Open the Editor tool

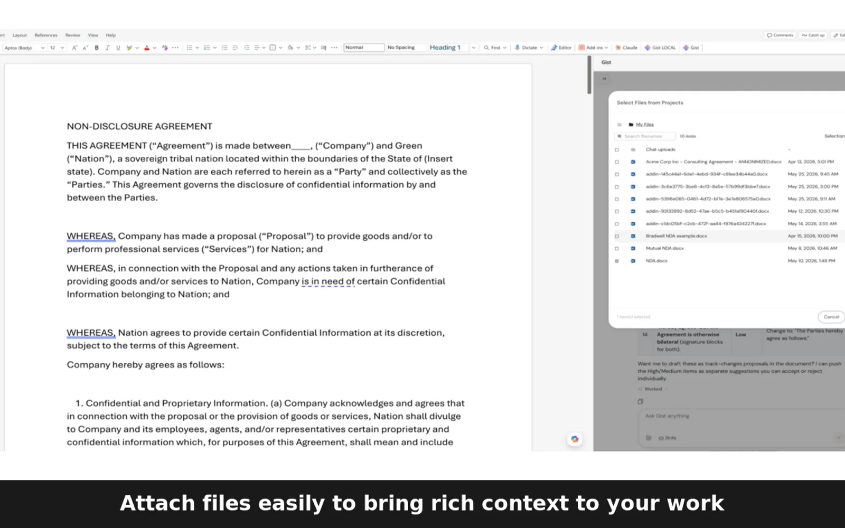tap(561, 48)
